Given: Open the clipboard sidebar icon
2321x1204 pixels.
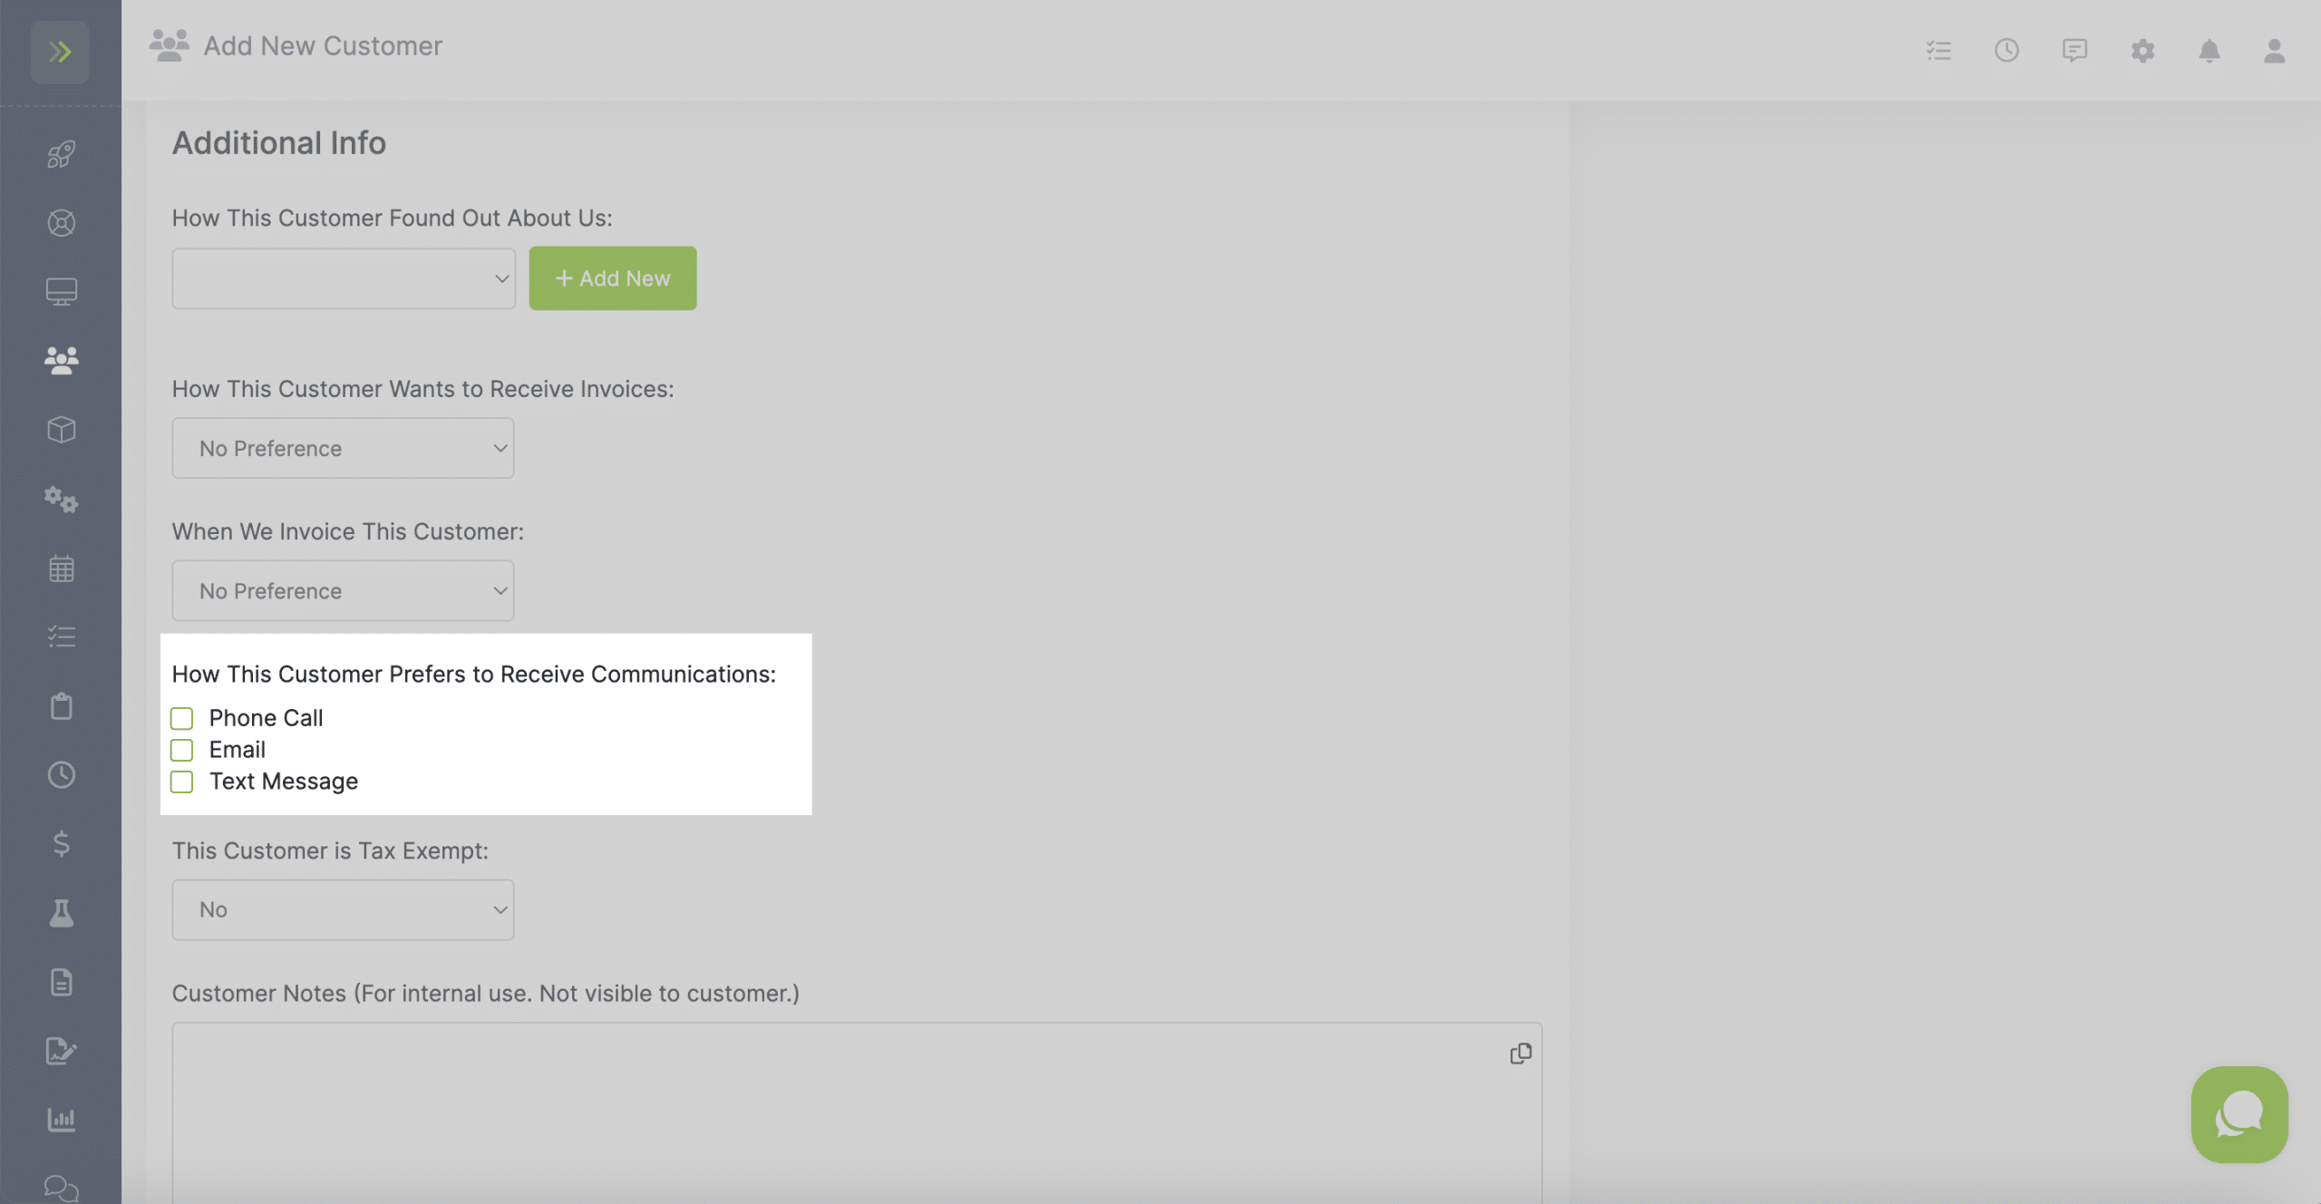Looking at the screenshot, I should point(61,705).
